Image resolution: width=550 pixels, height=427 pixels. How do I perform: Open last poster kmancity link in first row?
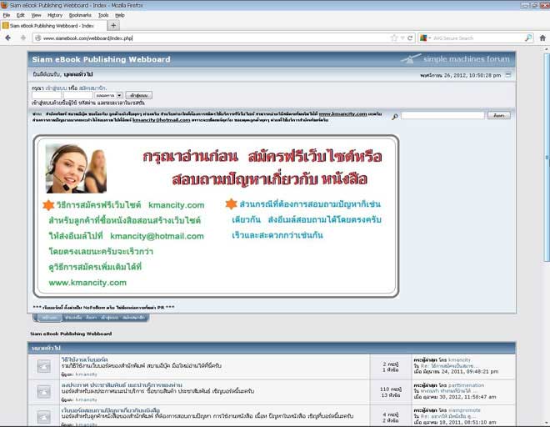coord(459,360)
